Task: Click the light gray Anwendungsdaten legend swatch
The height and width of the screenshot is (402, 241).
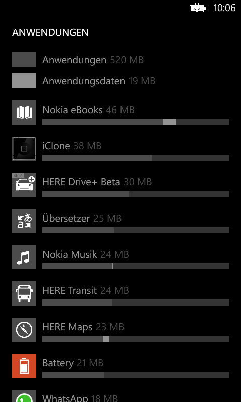Action: pos(24,81)
